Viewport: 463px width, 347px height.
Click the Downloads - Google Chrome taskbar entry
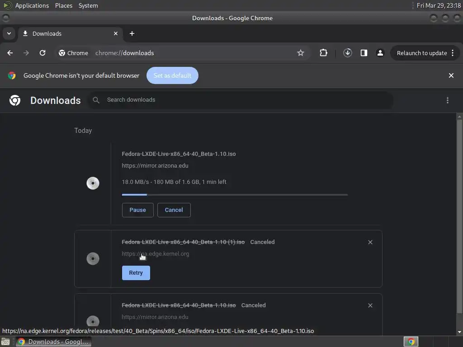pyautogui.click(x=53, y=342)
